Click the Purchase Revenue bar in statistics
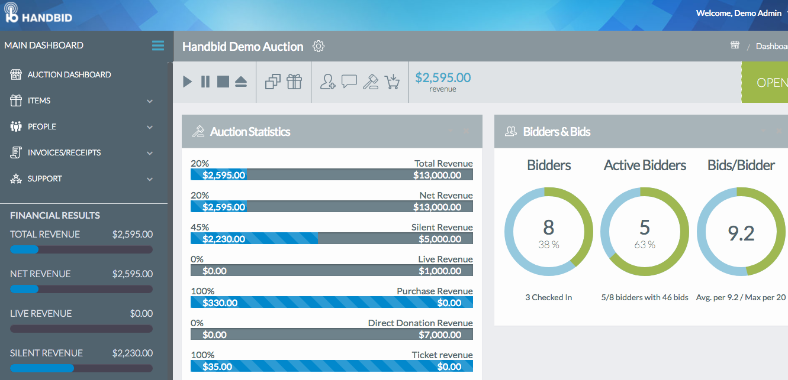 [x=332, y=303]
